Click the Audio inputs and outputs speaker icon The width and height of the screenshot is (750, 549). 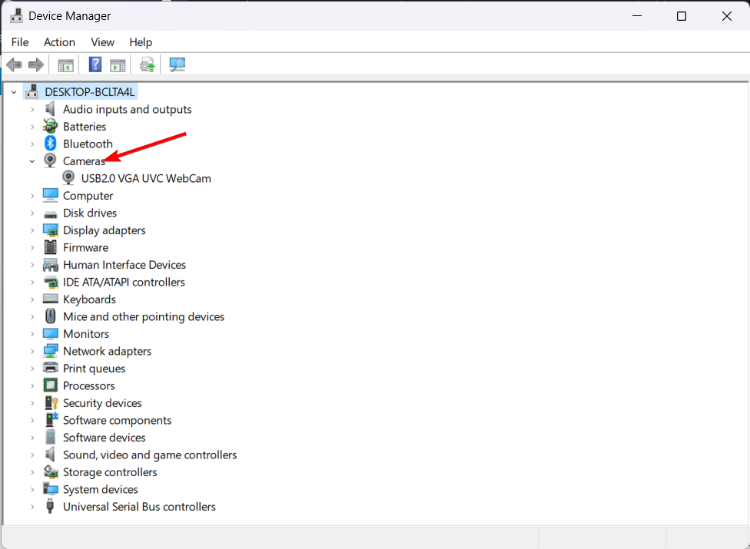50,109
